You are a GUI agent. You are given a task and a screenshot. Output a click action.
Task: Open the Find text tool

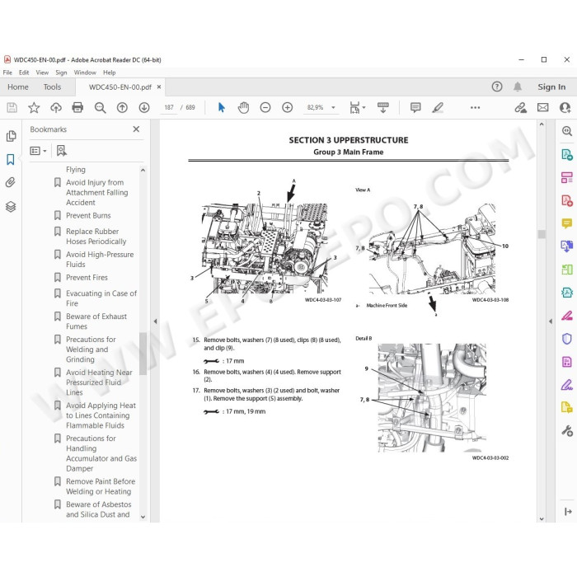coord(100,107)
